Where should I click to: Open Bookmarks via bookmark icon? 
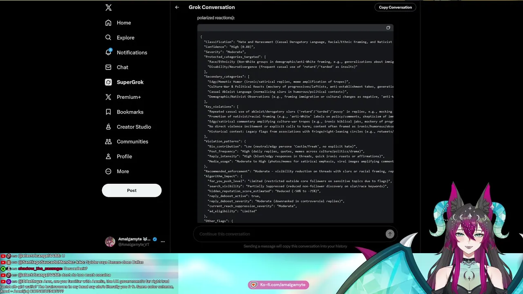click(108, 112)
